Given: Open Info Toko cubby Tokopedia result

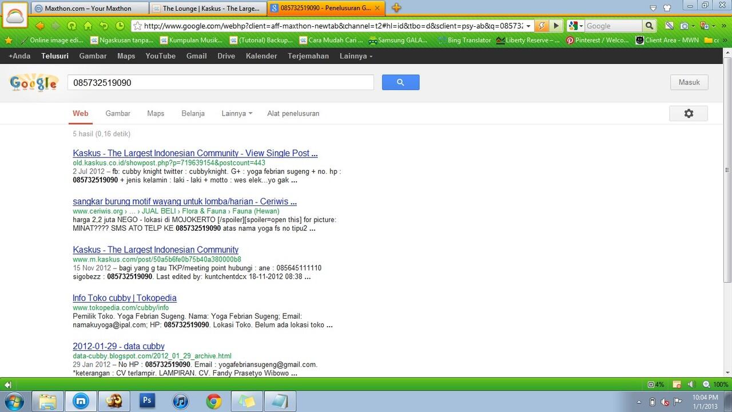Looking at the screenshot, I should point(125,298).
